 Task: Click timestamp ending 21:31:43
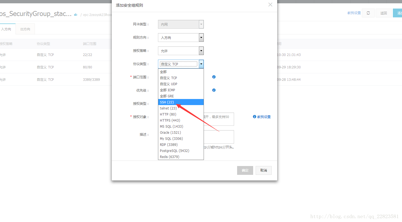[289, 55]
